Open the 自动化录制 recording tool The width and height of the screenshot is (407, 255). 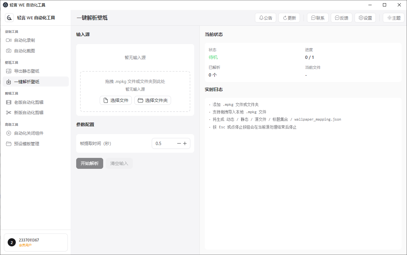[x=23, y=40]
